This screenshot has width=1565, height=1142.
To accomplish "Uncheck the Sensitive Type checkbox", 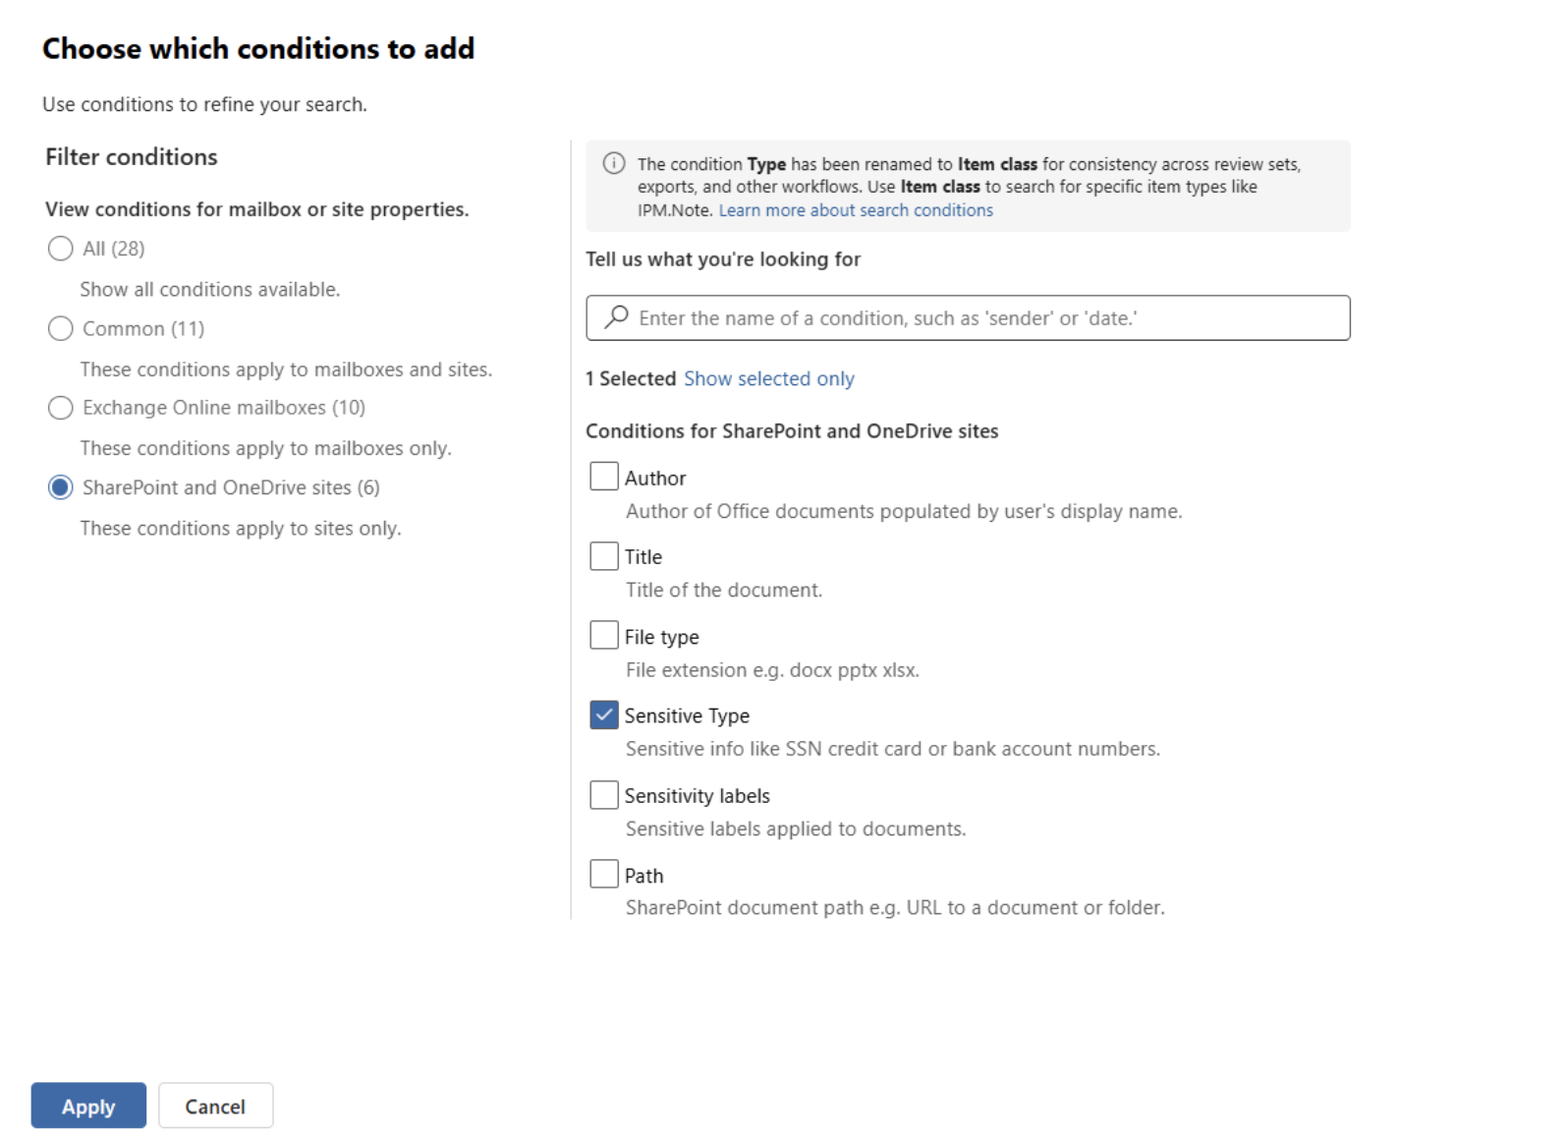I will tap(604, 715).
